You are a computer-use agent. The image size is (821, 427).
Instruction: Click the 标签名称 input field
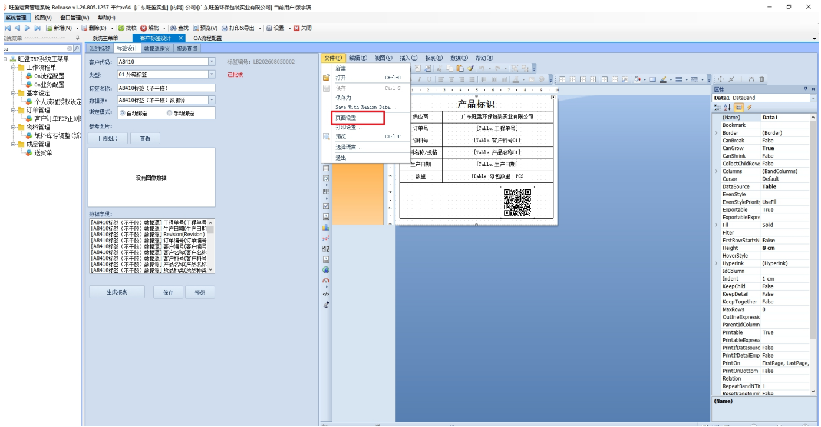click(166, 88)
